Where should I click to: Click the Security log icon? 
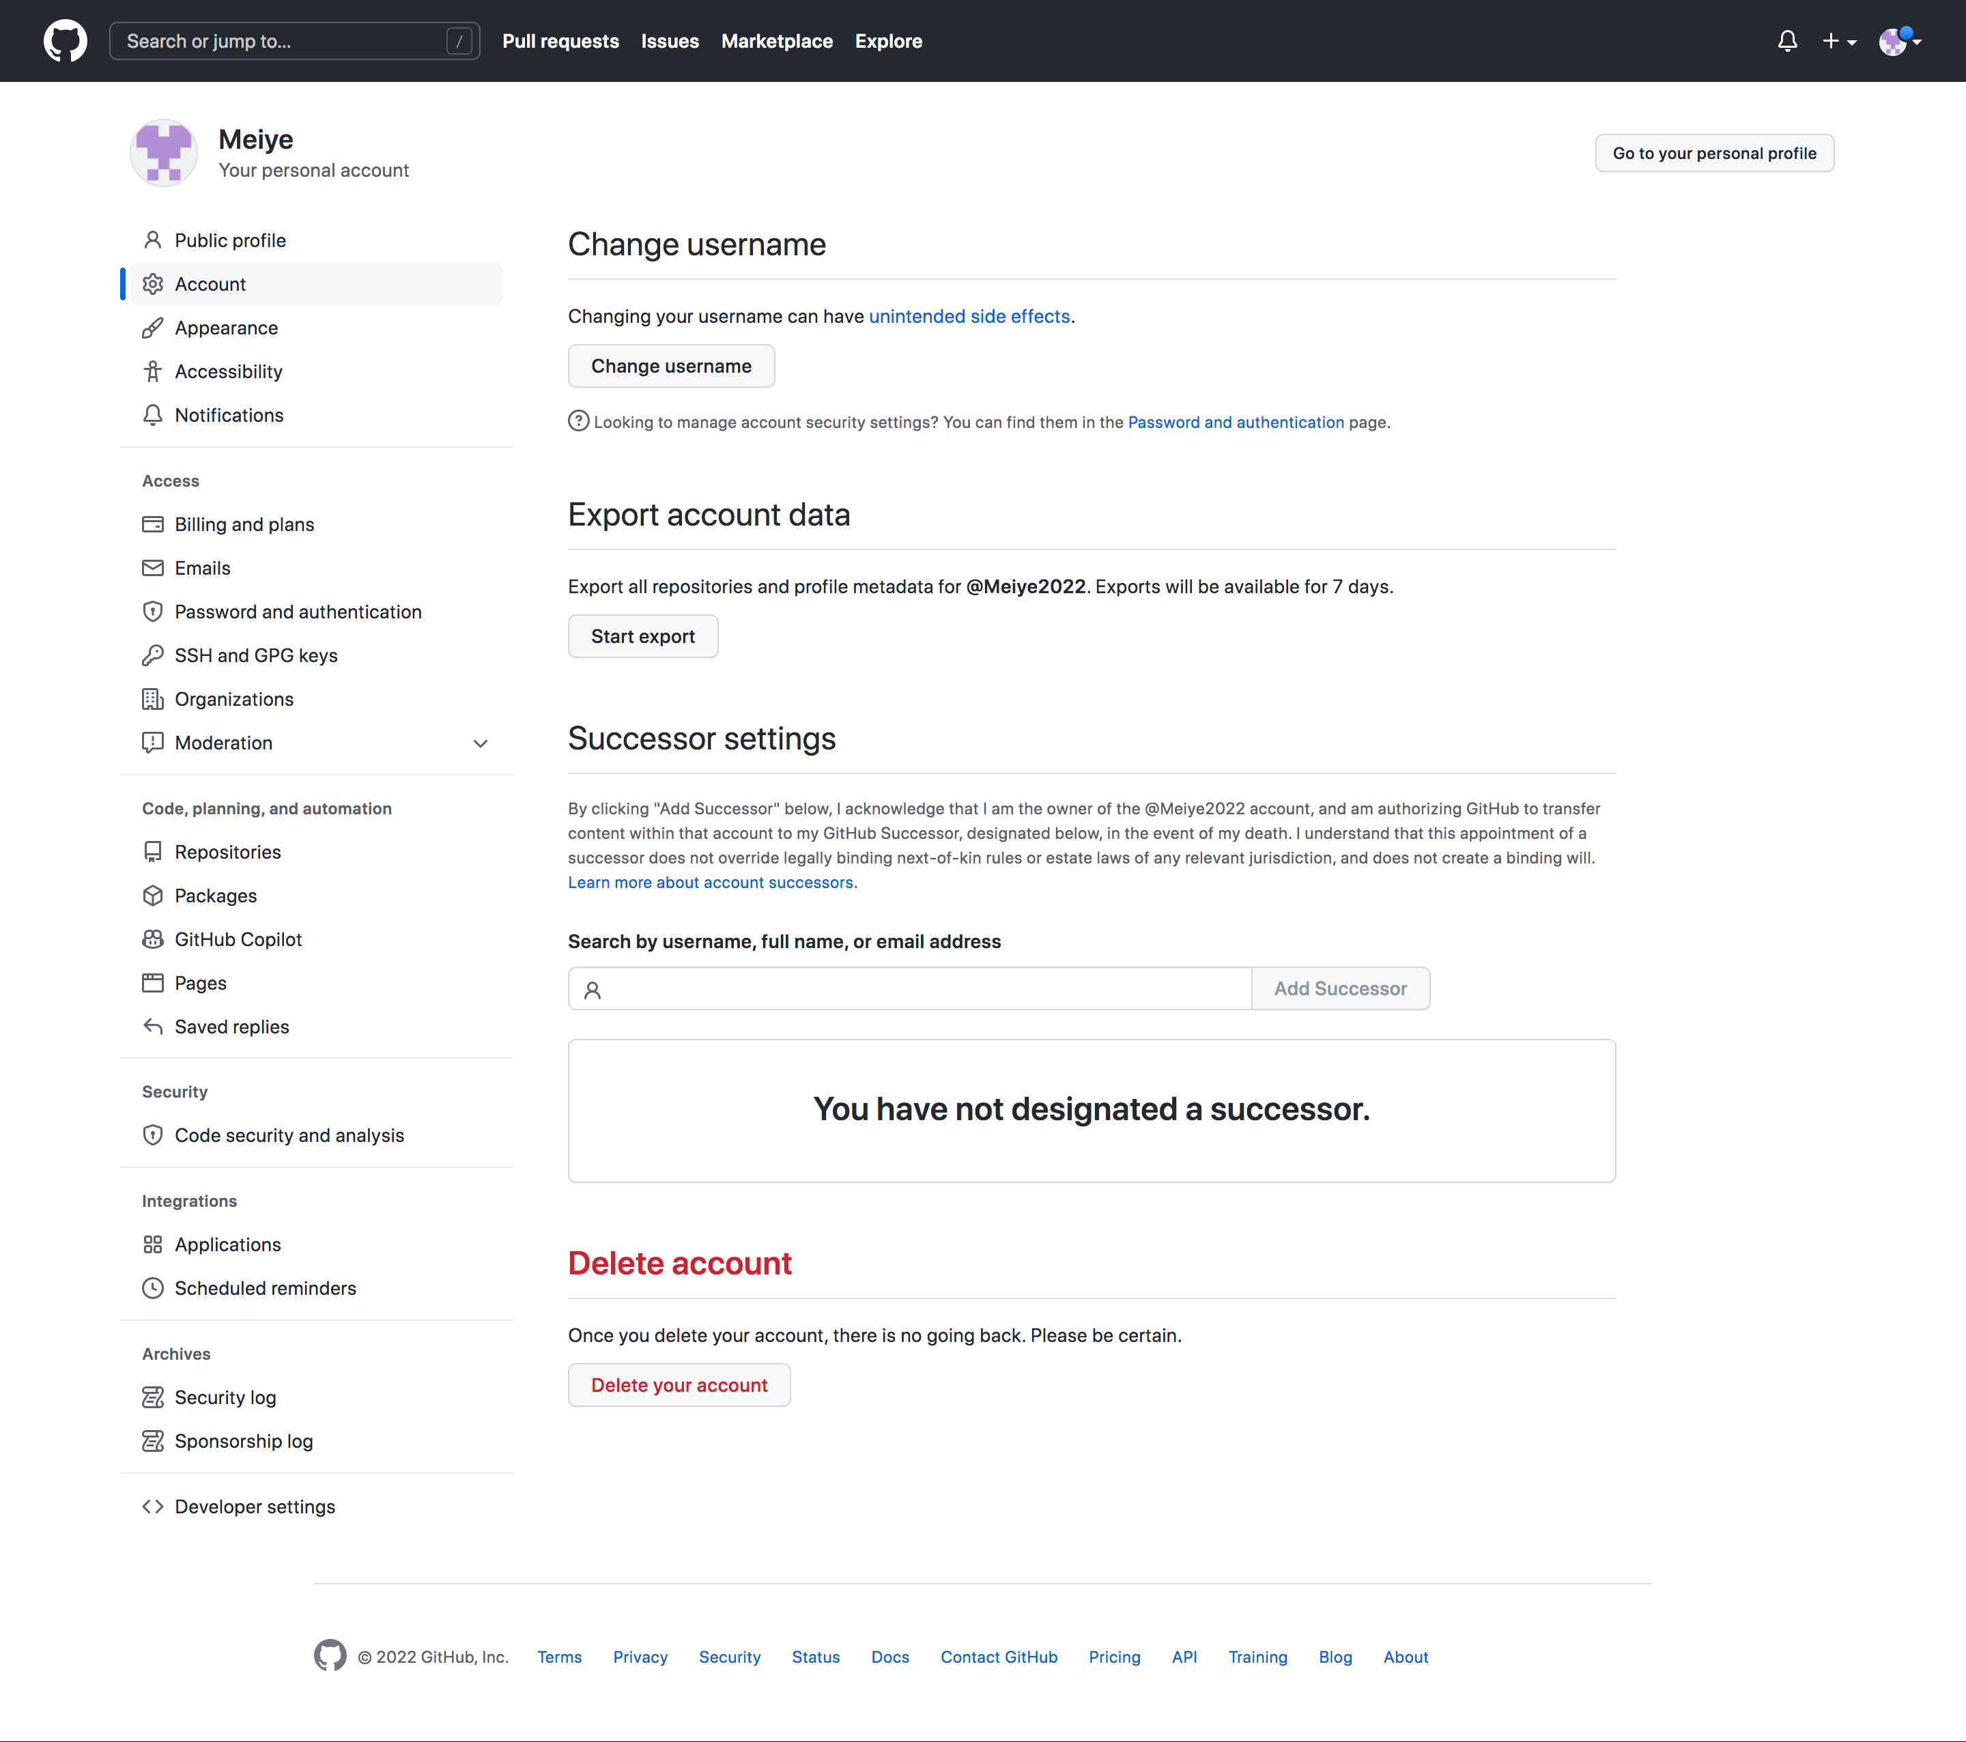[x=153, y=1398]
